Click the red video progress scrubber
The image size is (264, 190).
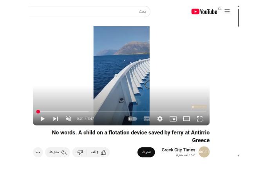pyautogui.click(x=38, y=112)
